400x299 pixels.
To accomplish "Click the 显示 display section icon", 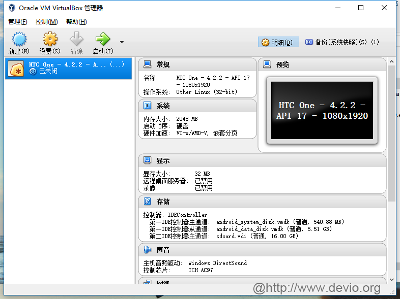I will click(x=148, y=160).
